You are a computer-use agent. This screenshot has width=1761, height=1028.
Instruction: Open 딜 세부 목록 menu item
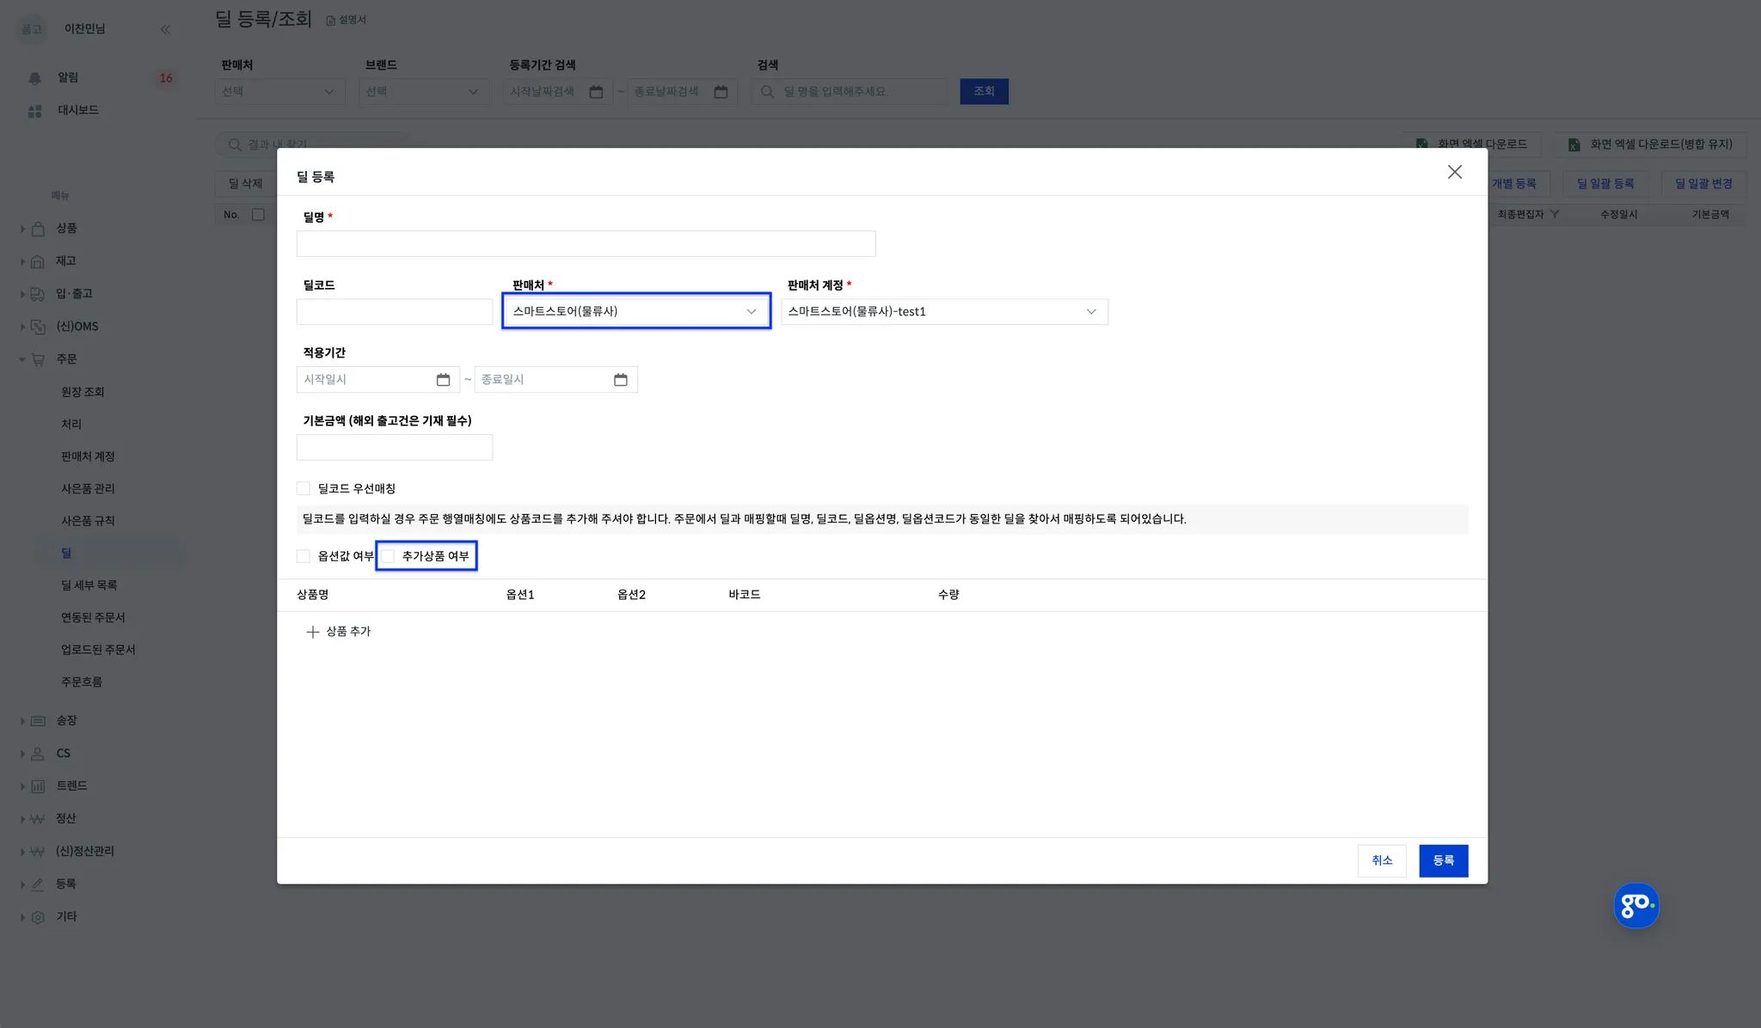click(x=89, y=585)
